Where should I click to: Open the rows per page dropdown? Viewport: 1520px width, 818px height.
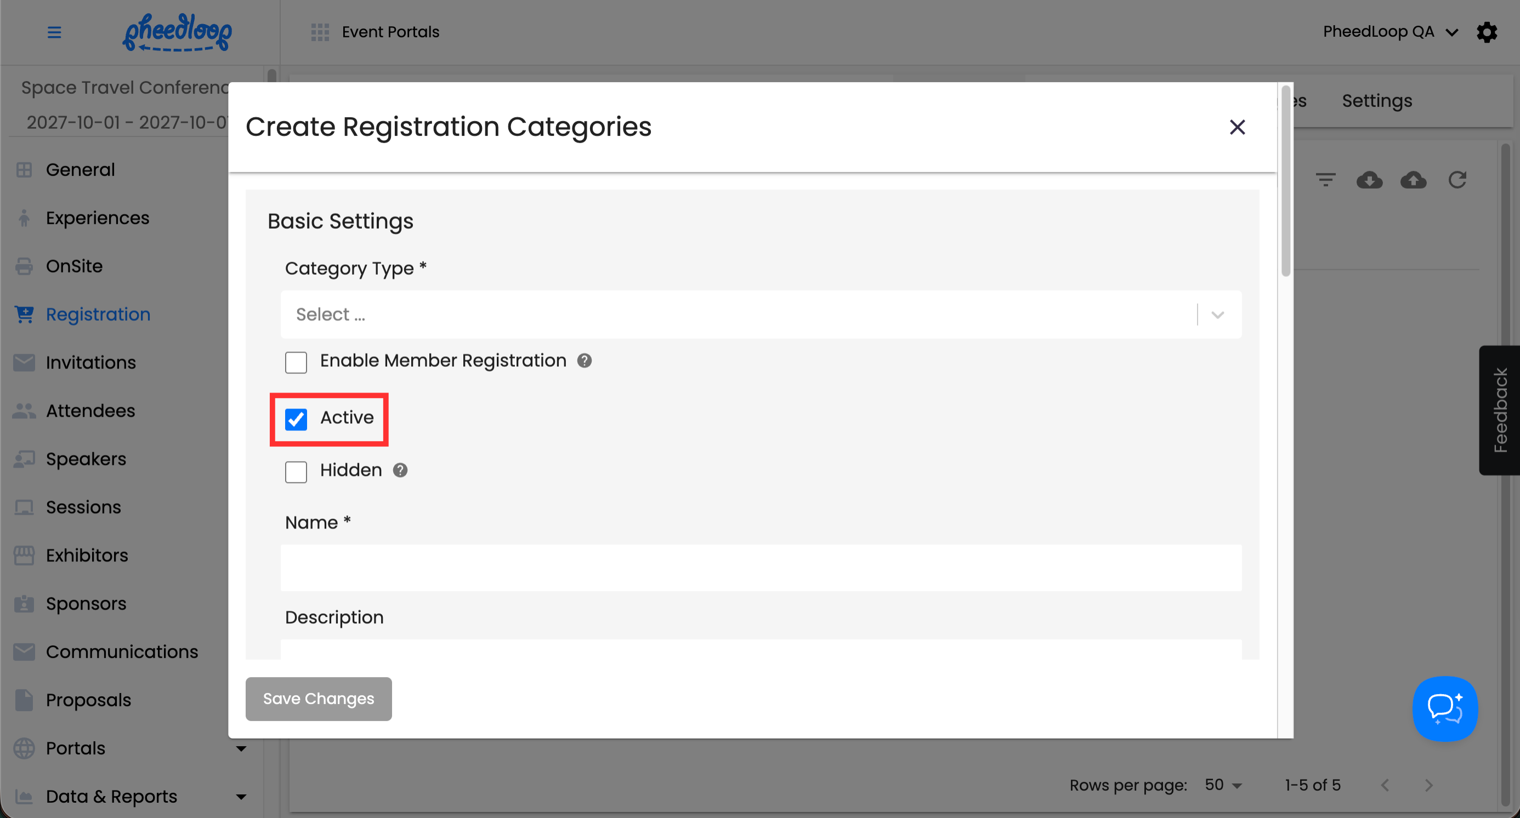pyautogui.click(x=1223, y=785)
